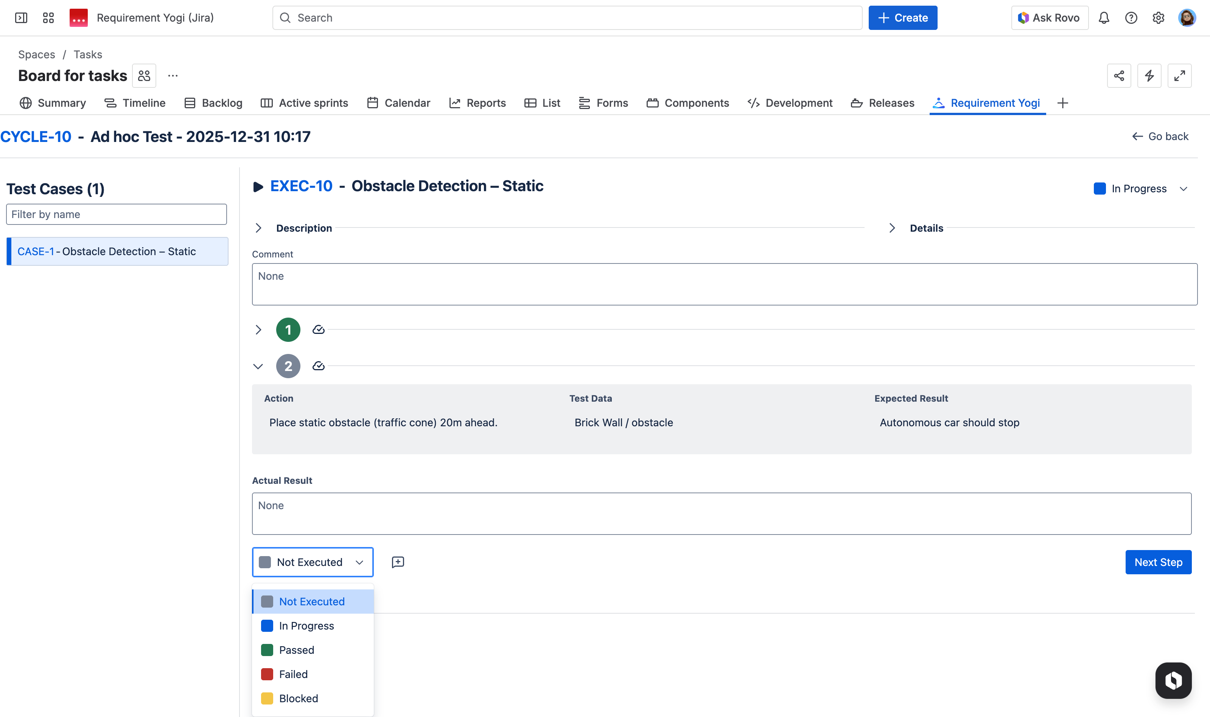
Task: Expand the Description section
Action: (258, 228)
